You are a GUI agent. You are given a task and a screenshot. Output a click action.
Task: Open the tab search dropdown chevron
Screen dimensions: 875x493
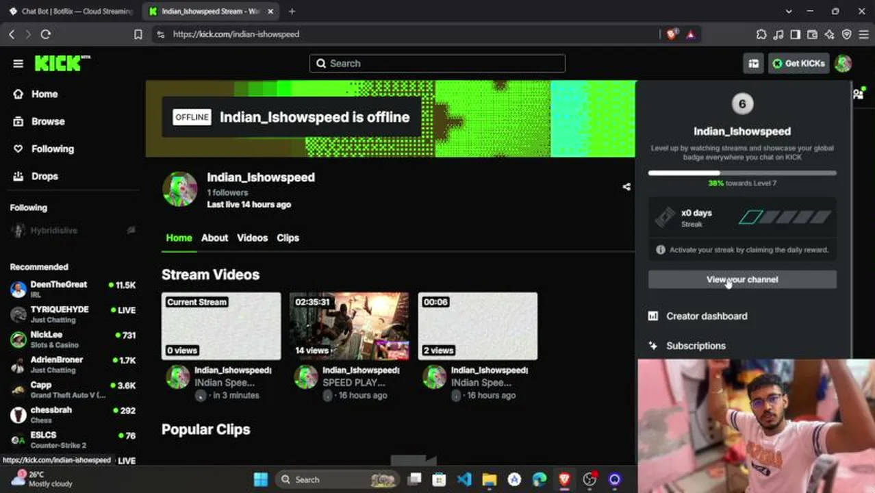pyautogui.click(x=789, y=11)
